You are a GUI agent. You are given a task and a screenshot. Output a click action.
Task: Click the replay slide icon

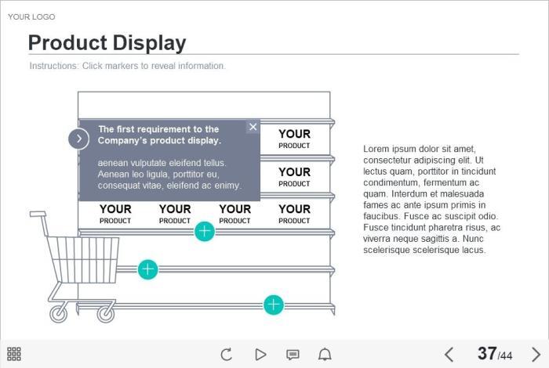pos(227,355)
